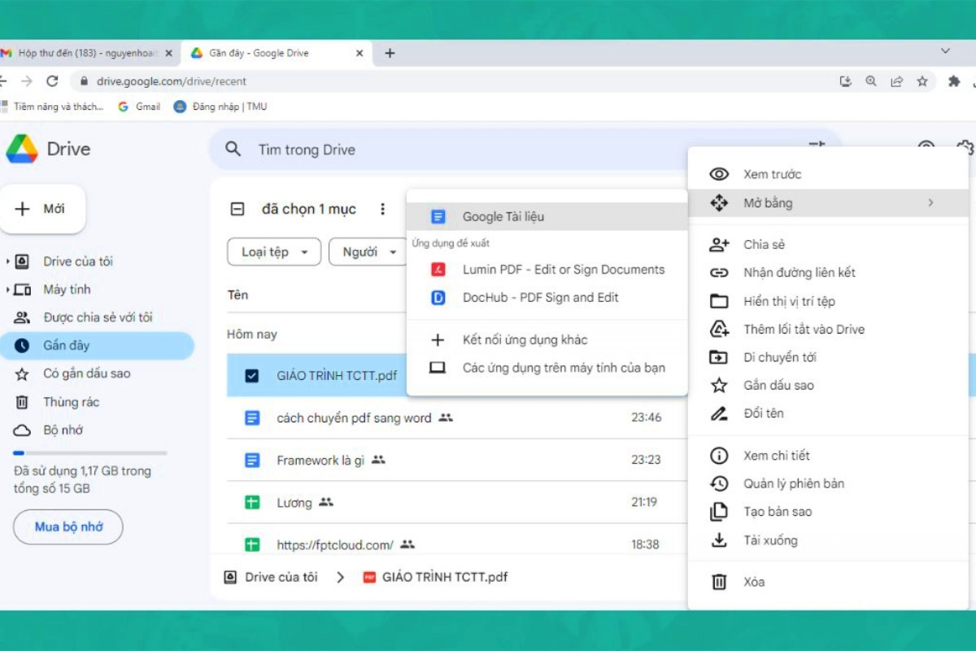The width and height of the screenshot is (976, 651).
Task: Rename the file using Đổi tên
Action: (828, 413)
